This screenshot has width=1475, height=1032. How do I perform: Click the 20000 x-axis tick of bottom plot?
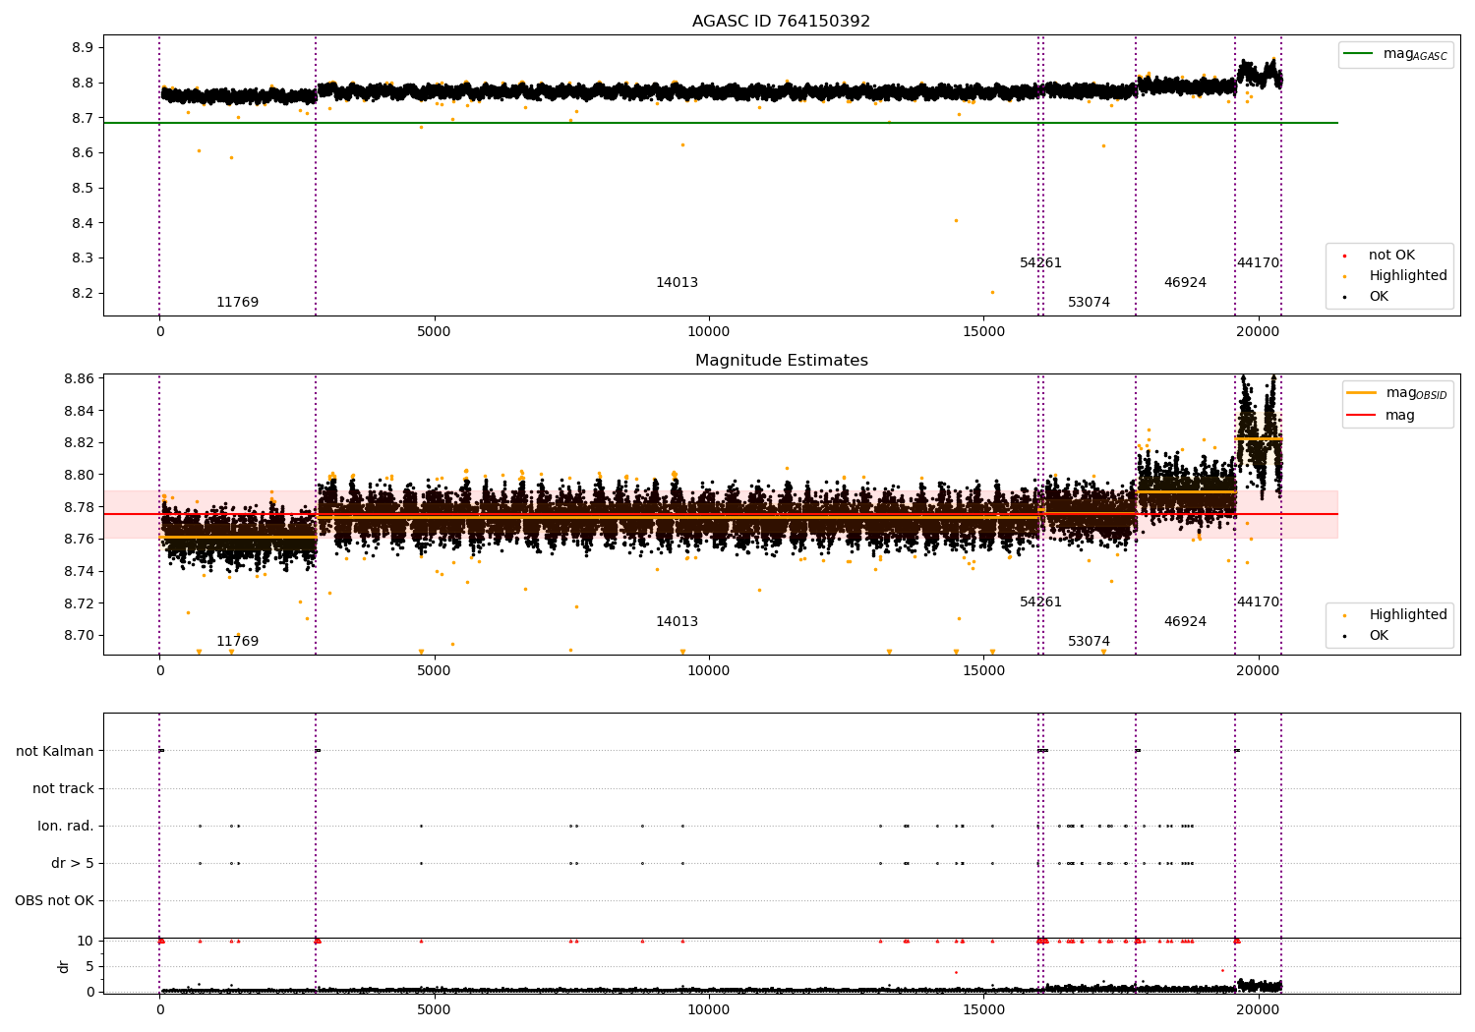coord(1258,1009)
